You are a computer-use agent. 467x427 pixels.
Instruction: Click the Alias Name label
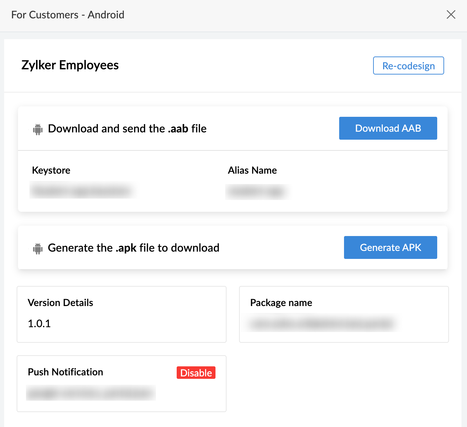tap(252, 170)
